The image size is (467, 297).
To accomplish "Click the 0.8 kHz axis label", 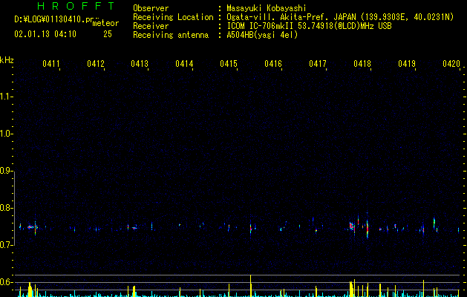I will pos(6,208).
